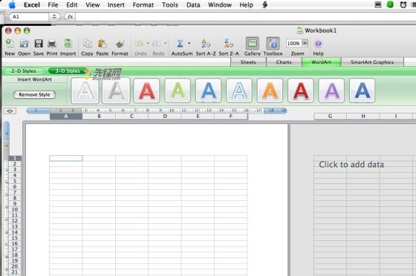Open the SmartArt Graphics tab
Viewport: 416px width, 276px height.
[372, 62]
